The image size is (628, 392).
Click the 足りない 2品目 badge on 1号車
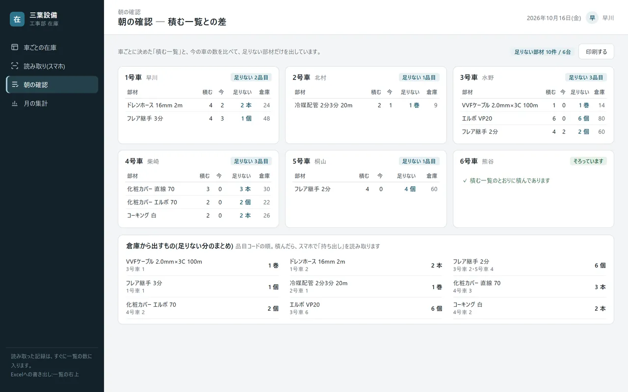pyautogui.click(x=251, y=77)
